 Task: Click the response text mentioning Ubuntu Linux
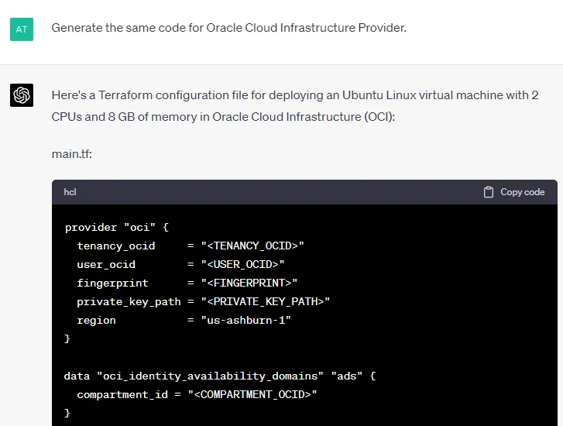tap(295, 106)
